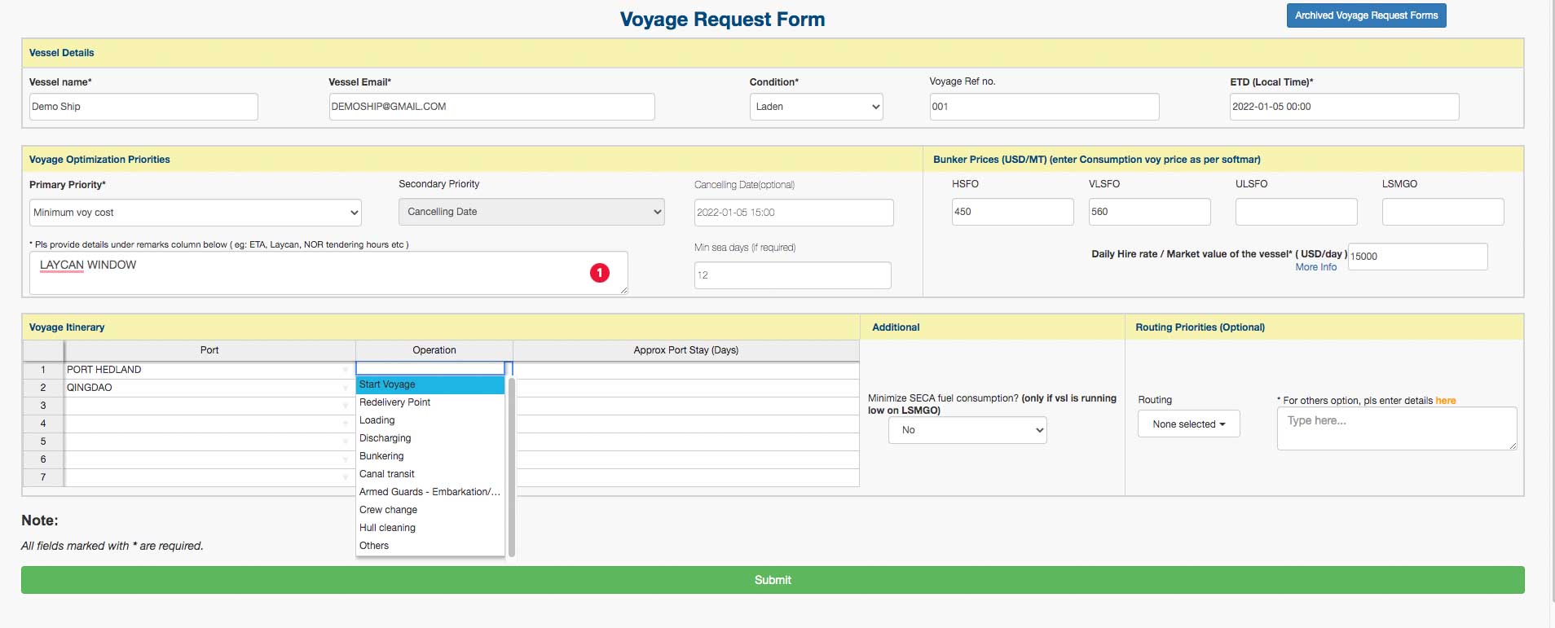Click Approx Port Stay cell for row 1

click(686, 370)
